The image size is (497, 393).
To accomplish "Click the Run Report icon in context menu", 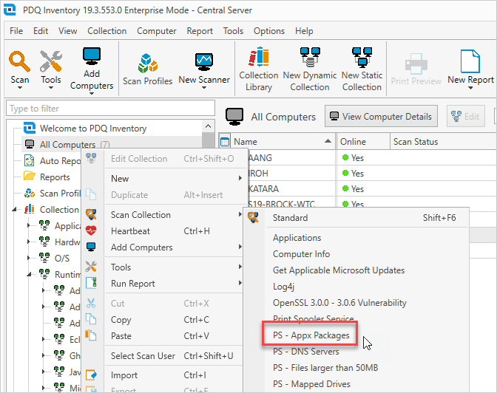I will [x=91, y=283].
